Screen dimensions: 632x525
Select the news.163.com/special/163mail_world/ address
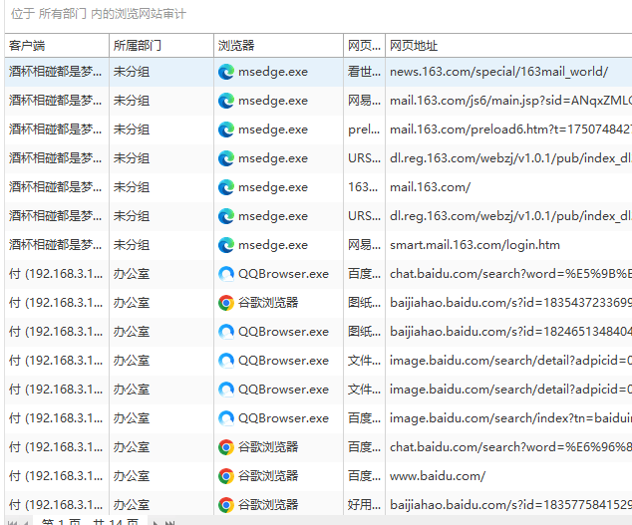(x=498, y=72)
